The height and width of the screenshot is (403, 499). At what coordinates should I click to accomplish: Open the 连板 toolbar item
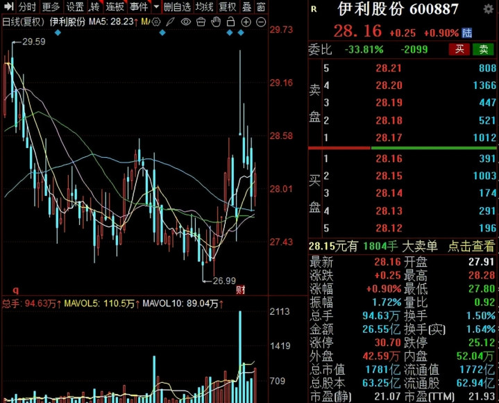point(115,6)
